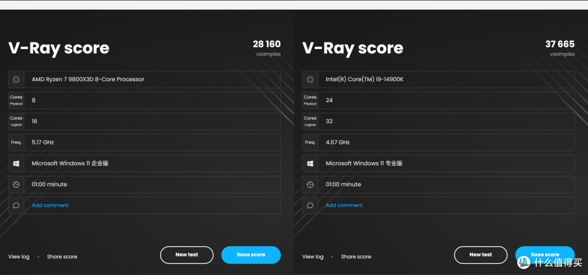Screen dimensions: 588x275
Task: Open View log for the i9-14900K result
Action: click(x=313, y=256)
